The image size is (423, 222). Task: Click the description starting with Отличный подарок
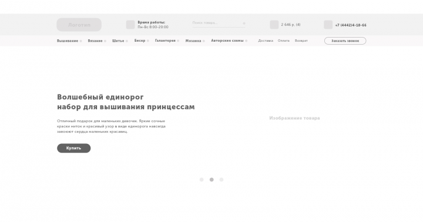[111, 126]
